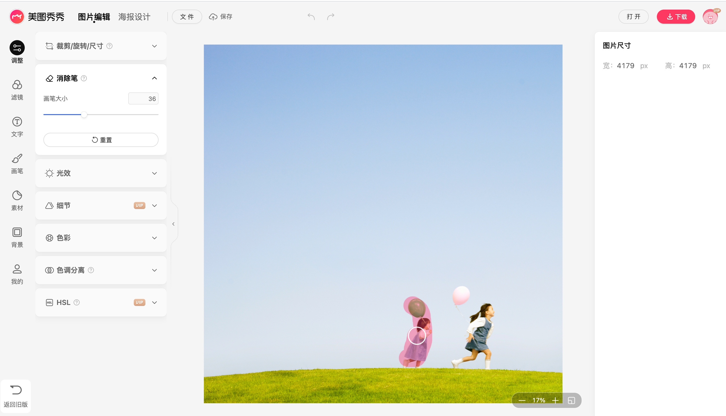The width and height of the screenshot is (726, 416).
Task: Collapse the left panel with side arrow
Action: click(173, 224)
